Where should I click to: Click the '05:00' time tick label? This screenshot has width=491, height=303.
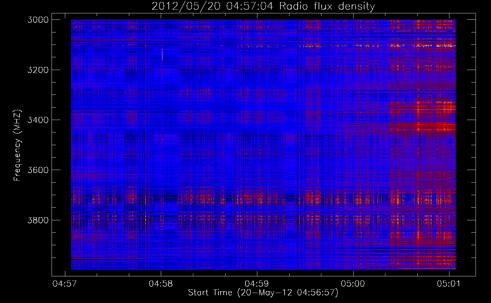coord(353,284)
